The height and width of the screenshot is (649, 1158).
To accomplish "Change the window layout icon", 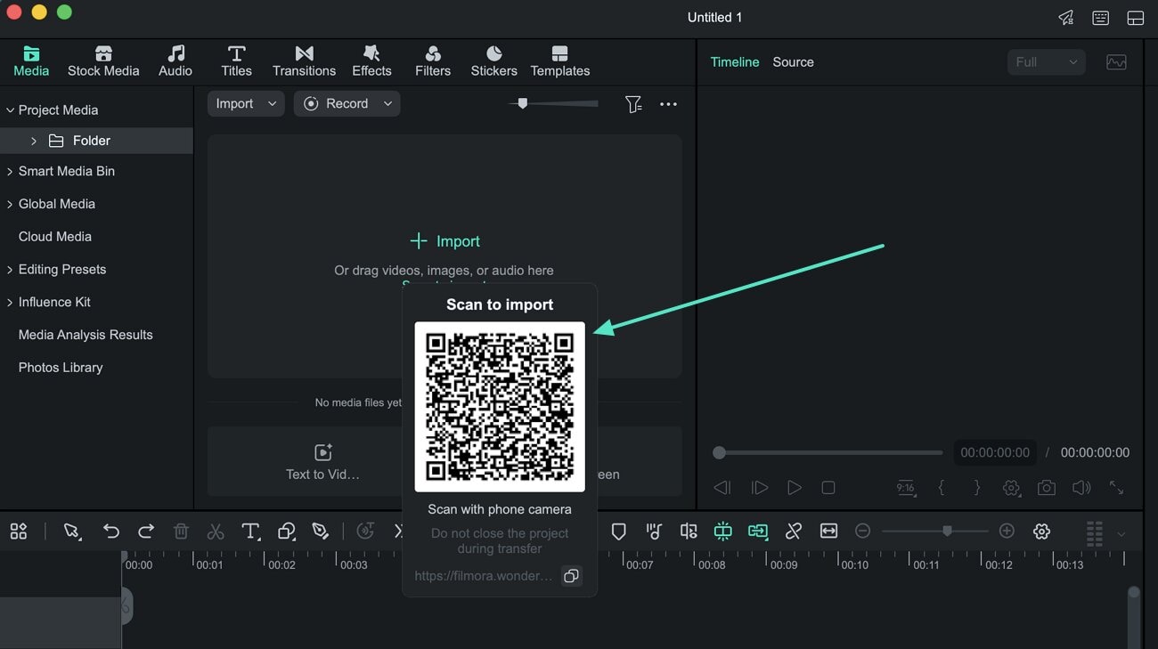I will point(1136,18).
